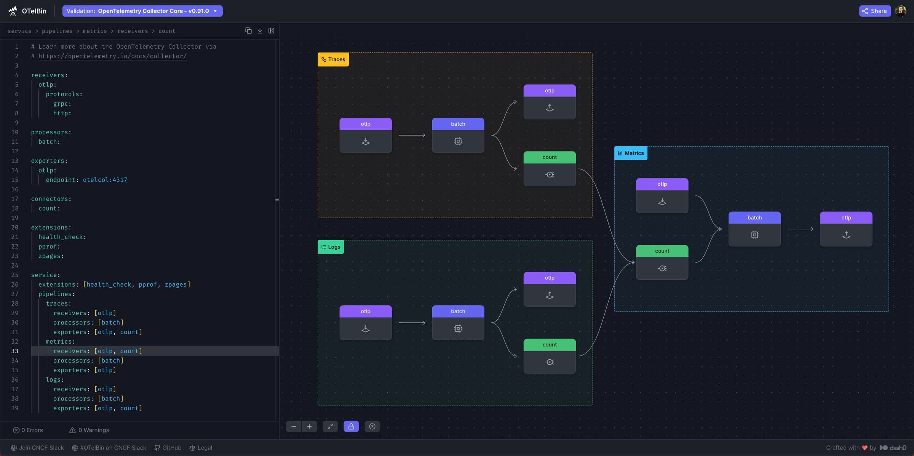Zoom out the pipeline diagram
Viewport: 914px width, 456px height.
[x=294, y=426]
